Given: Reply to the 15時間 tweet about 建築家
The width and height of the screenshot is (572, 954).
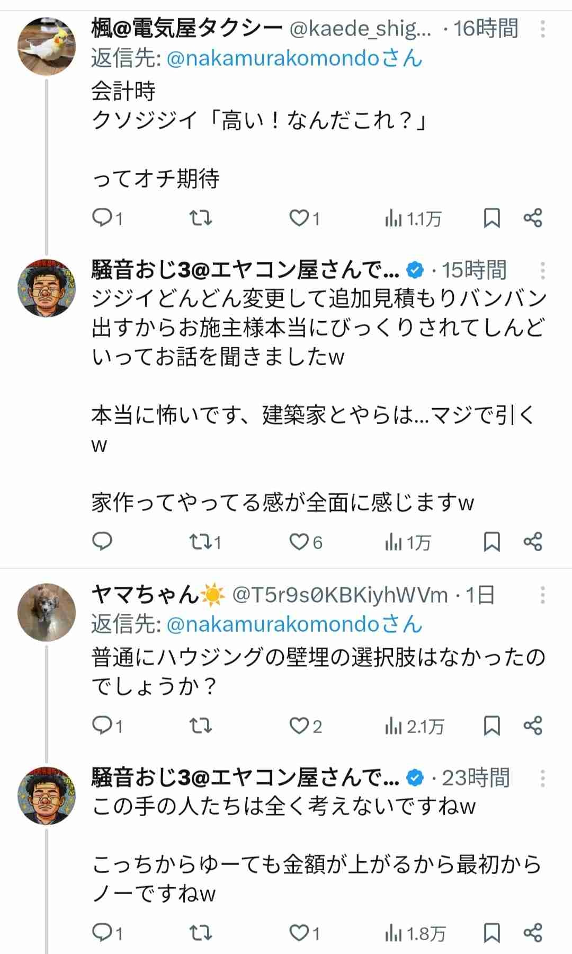Looking at the screenshot, I should click(102, 542).
